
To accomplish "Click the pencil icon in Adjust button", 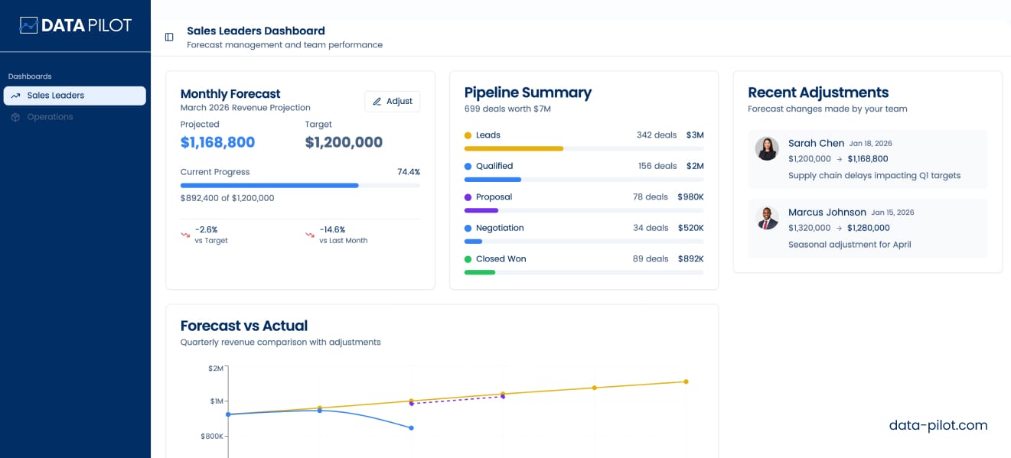I will (377, 102).
